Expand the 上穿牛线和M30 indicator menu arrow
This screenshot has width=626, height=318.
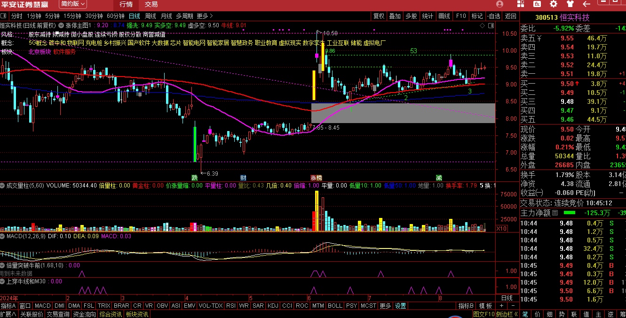pyautogui.click(x=2, y=281)
